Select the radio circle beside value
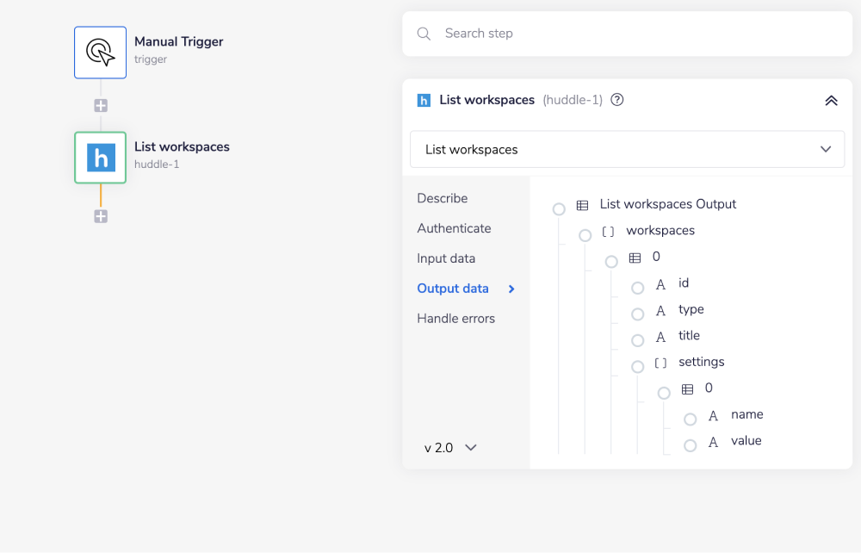Viewport: 861px width, 553px height. pyautogui.click(x=691, y=446)
